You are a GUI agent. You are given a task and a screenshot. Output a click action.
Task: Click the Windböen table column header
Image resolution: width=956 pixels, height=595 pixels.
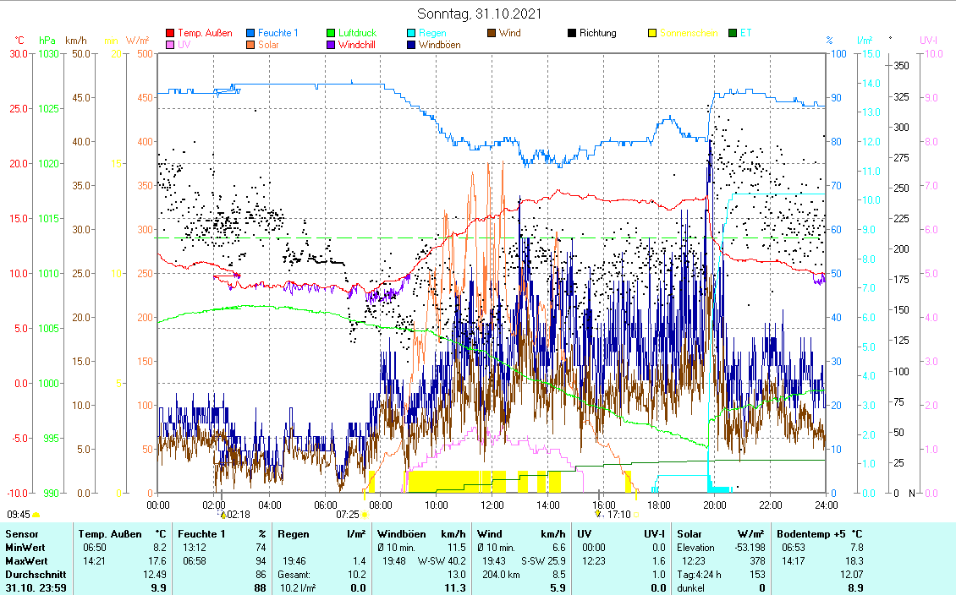(421, 534)
